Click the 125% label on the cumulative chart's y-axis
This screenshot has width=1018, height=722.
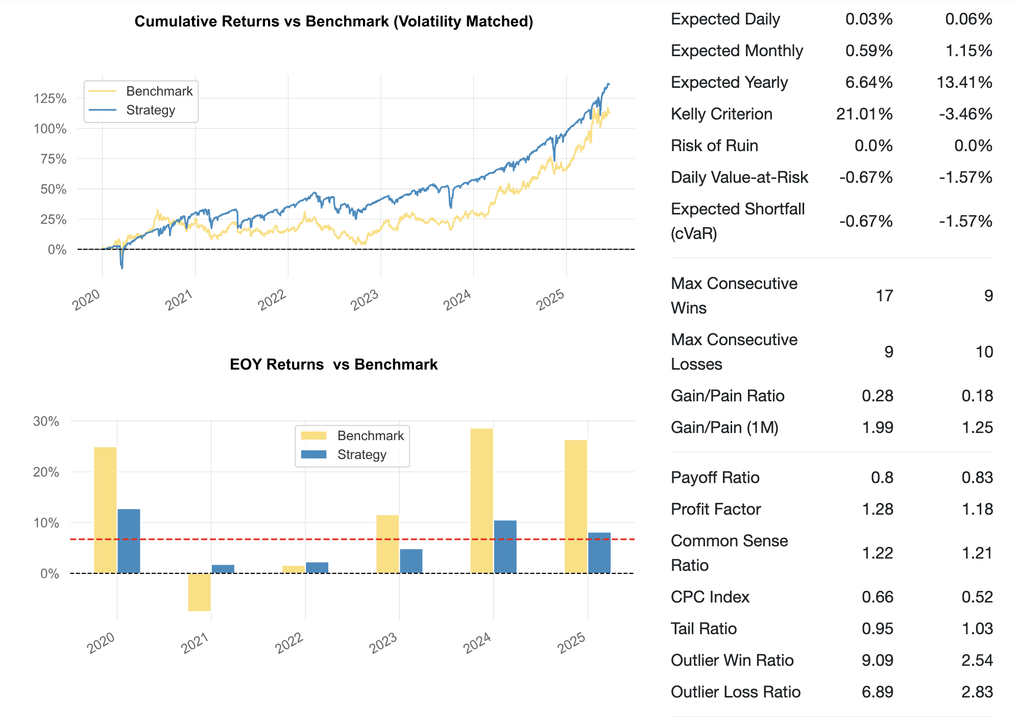(x=50, y=99)
